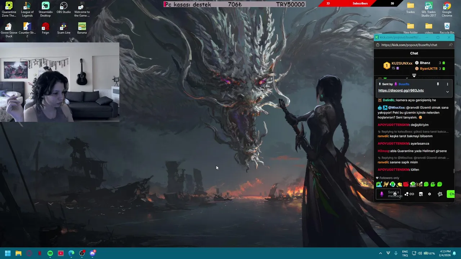This screenshot has width=461, height=259.
Task: Unpin message using pin icon
Action: (x=438, y=84)
